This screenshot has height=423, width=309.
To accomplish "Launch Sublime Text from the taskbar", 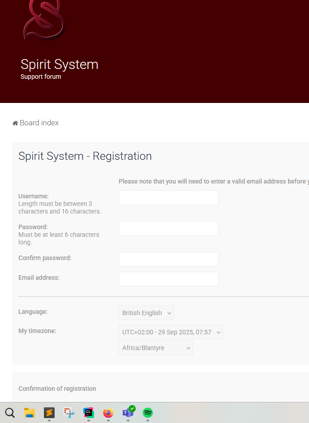I will click(x=49, y=413).
